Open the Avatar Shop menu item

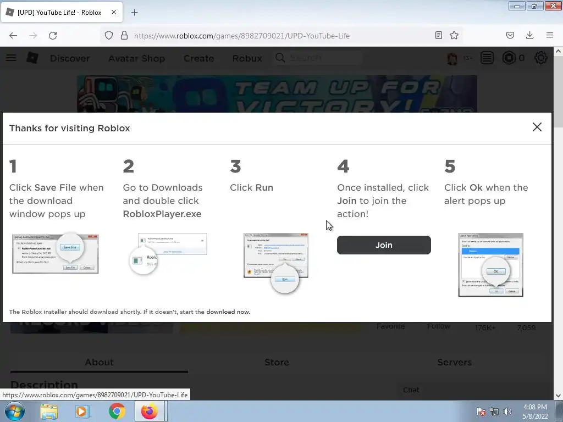(136, 58)
